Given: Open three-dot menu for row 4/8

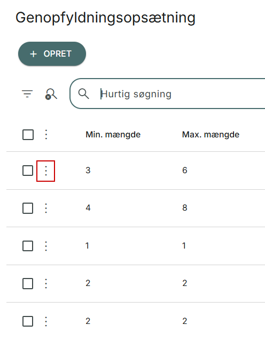Looking at the screenshot, I should 46,208.
